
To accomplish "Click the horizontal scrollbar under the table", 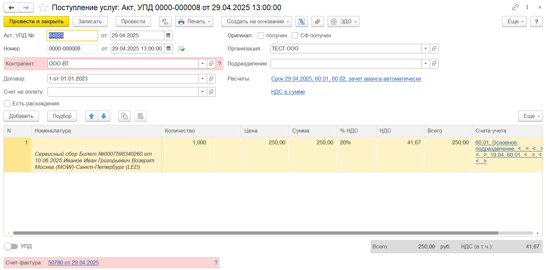I will 256,233.
